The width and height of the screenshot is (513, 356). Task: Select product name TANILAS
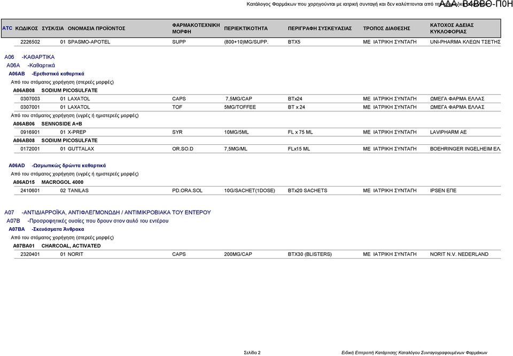[x=78, y=190]
